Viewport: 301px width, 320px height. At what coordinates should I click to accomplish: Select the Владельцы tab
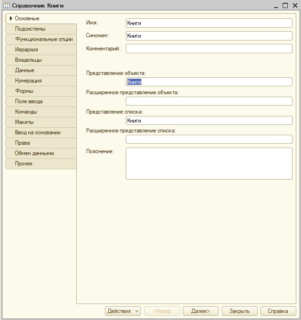point(41,60)
